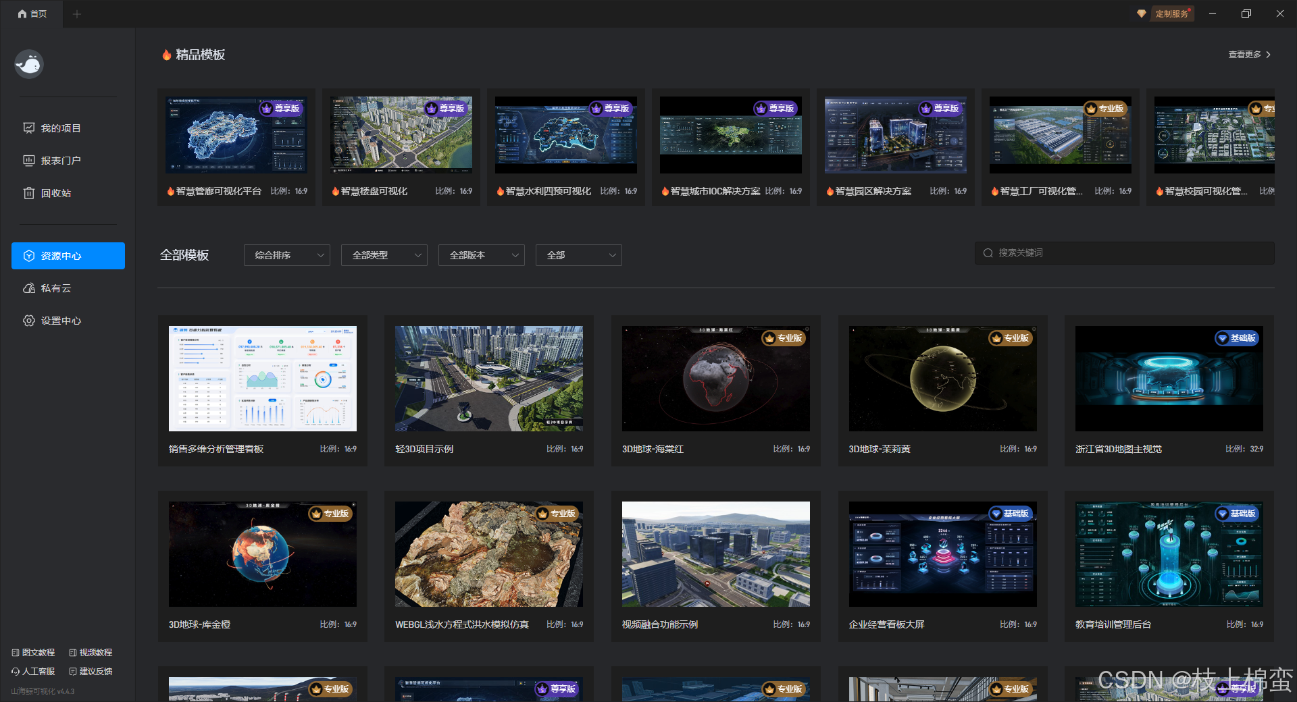Go to 我的项目 in sidebar
The height and width of the screenshot is (702, 1297).
pyautogui.click(x=68, y=128)
